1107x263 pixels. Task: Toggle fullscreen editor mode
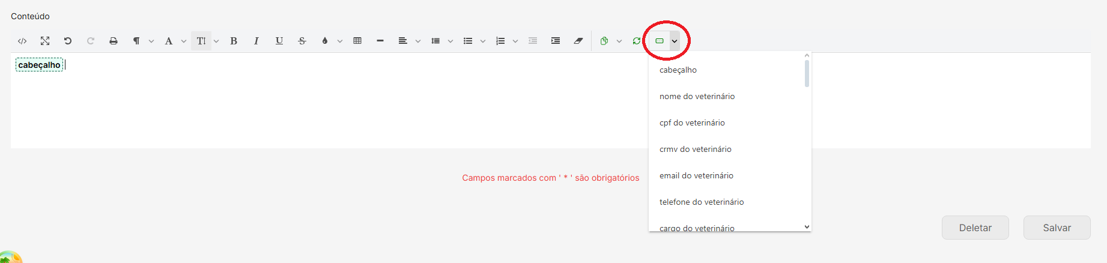(45, 41)
